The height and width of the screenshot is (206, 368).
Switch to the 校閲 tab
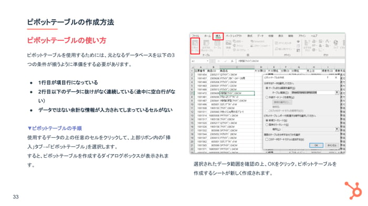(271, 36)
